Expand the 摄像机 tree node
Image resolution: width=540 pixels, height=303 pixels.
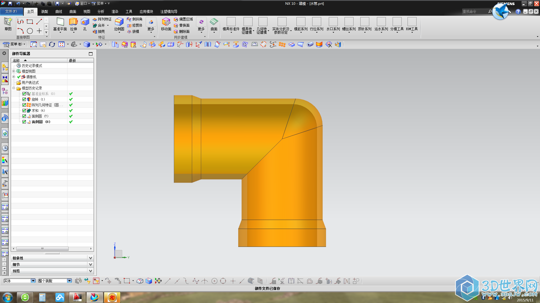[13, 77]
